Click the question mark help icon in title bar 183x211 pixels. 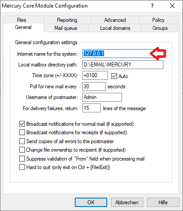[152, 6]
